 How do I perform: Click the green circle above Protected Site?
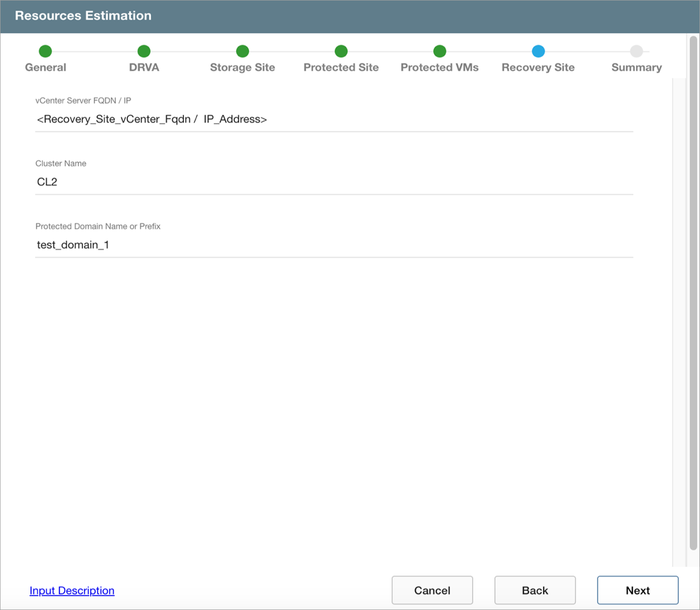coord(341,51)
